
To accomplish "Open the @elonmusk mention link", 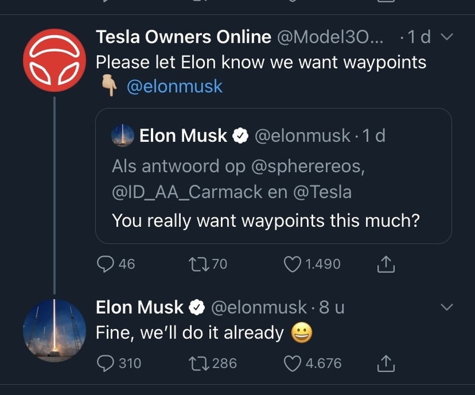I will point(175,86).
